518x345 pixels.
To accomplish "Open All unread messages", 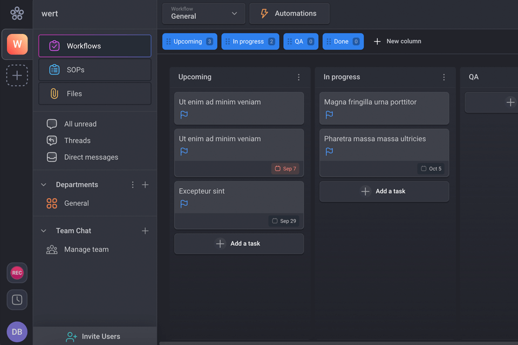I will click(80, 123).
